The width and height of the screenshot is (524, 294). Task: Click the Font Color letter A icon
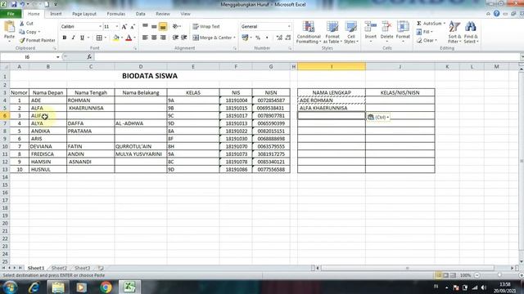pyautogui.click(x=129, y=38)
